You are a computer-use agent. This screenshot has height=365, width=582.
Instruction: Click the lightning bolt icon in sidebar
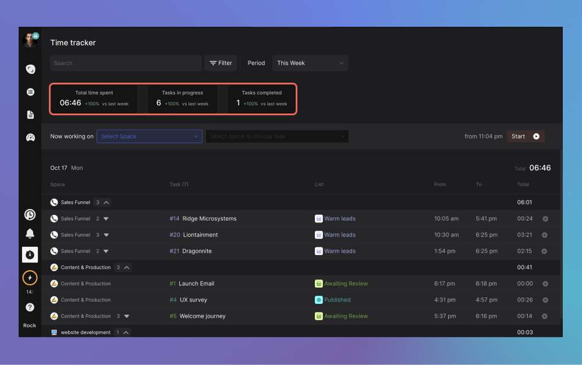point(30,278)
